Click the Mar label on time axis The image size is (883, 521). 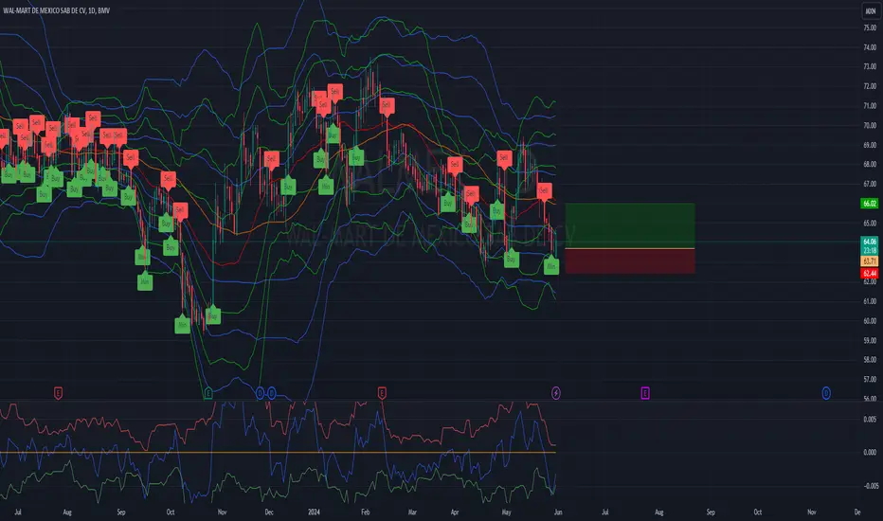click(x=412, y=512)
